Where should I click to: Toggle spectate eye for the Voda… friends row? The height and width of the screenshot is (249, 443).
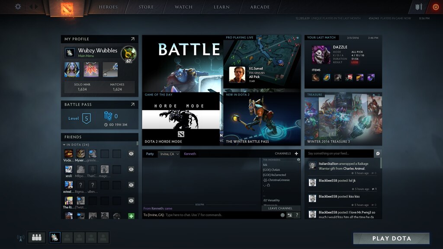coord(131,154)
